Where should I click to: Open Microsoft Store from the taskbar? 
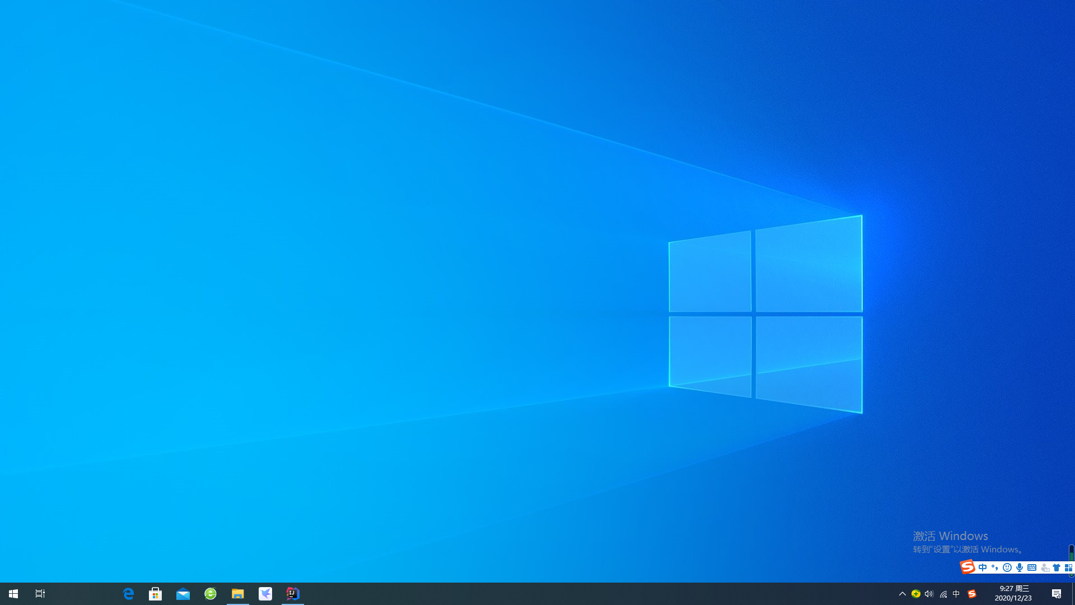point(156,594)
